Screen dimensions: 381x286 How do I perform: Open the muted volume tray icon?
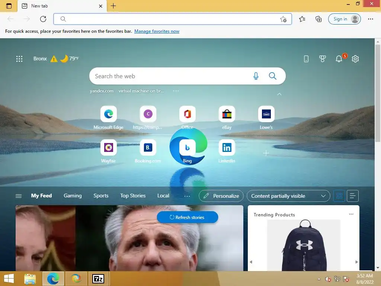pyautogui.click(x=328, y=279)
